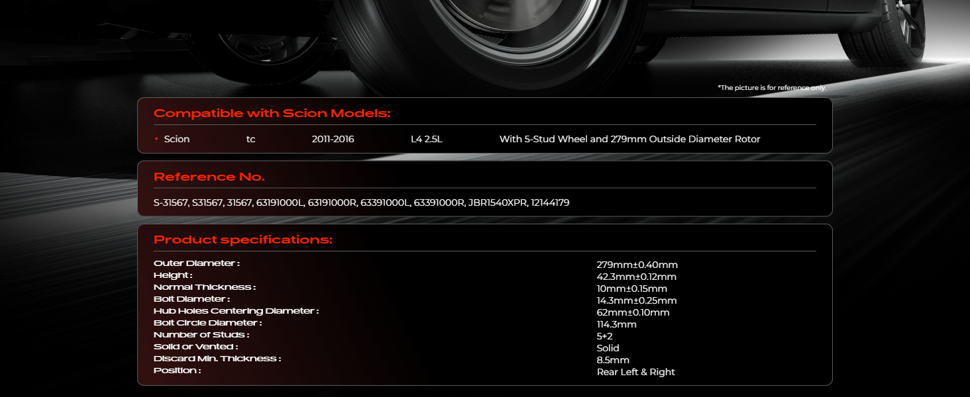
Task: Click the 'Compatible with Scion Models:' heading
Action: (x=272, y=113)
